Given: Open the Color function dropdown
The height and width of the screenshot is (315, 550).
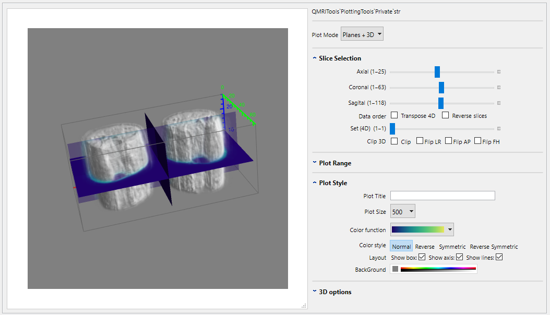Looking at the screenshot, I should click(422, 229).
